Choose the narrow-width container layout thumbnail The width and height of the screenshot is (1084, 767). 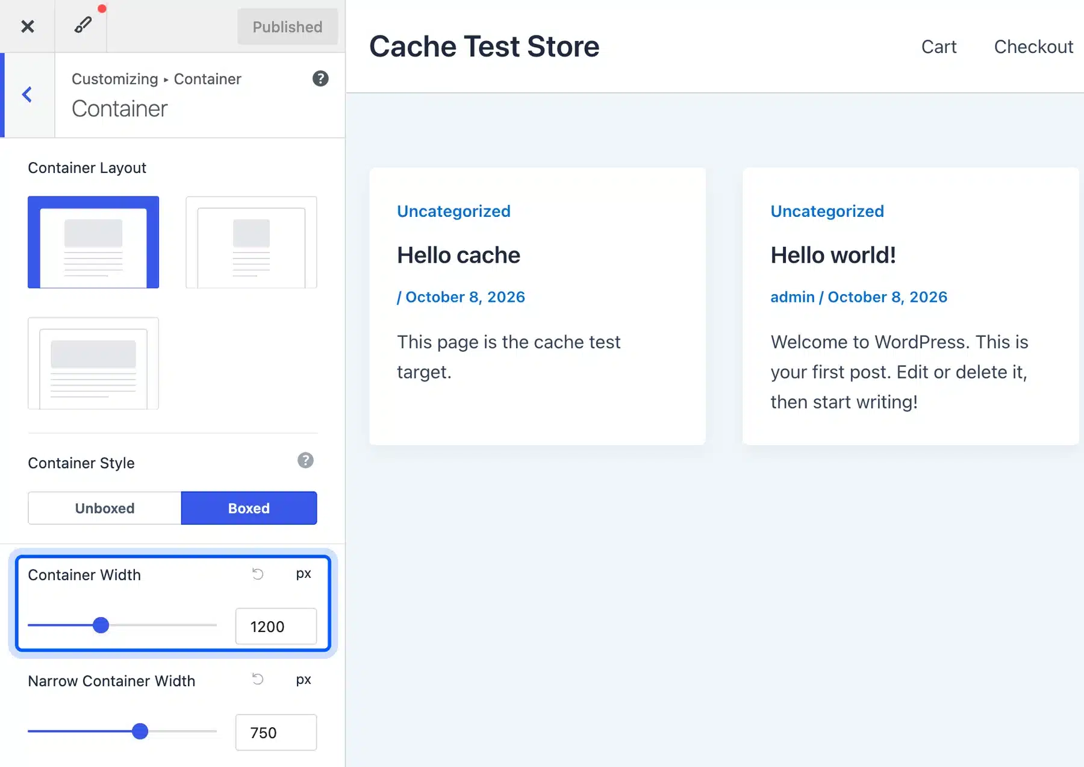pos(251,242)
